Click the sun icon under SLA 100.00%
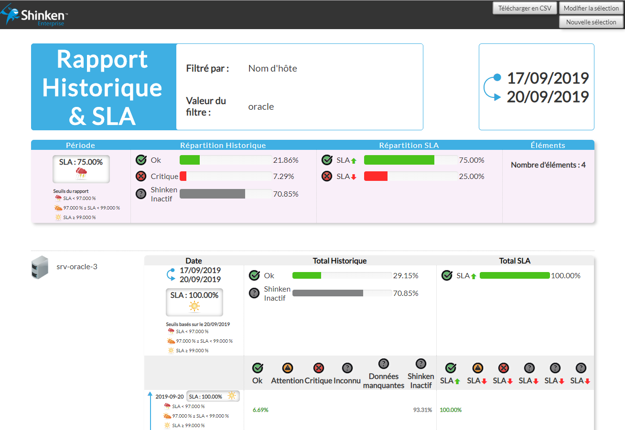 (x=194, y=306)
